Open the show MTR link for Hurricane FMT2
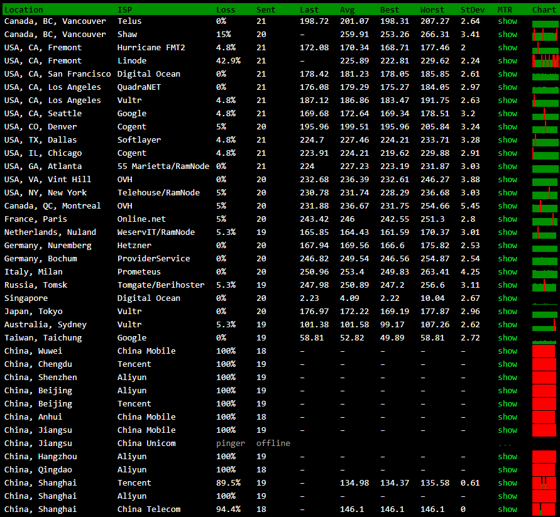Viewport: 560px width, 517px height. (507, 48)
